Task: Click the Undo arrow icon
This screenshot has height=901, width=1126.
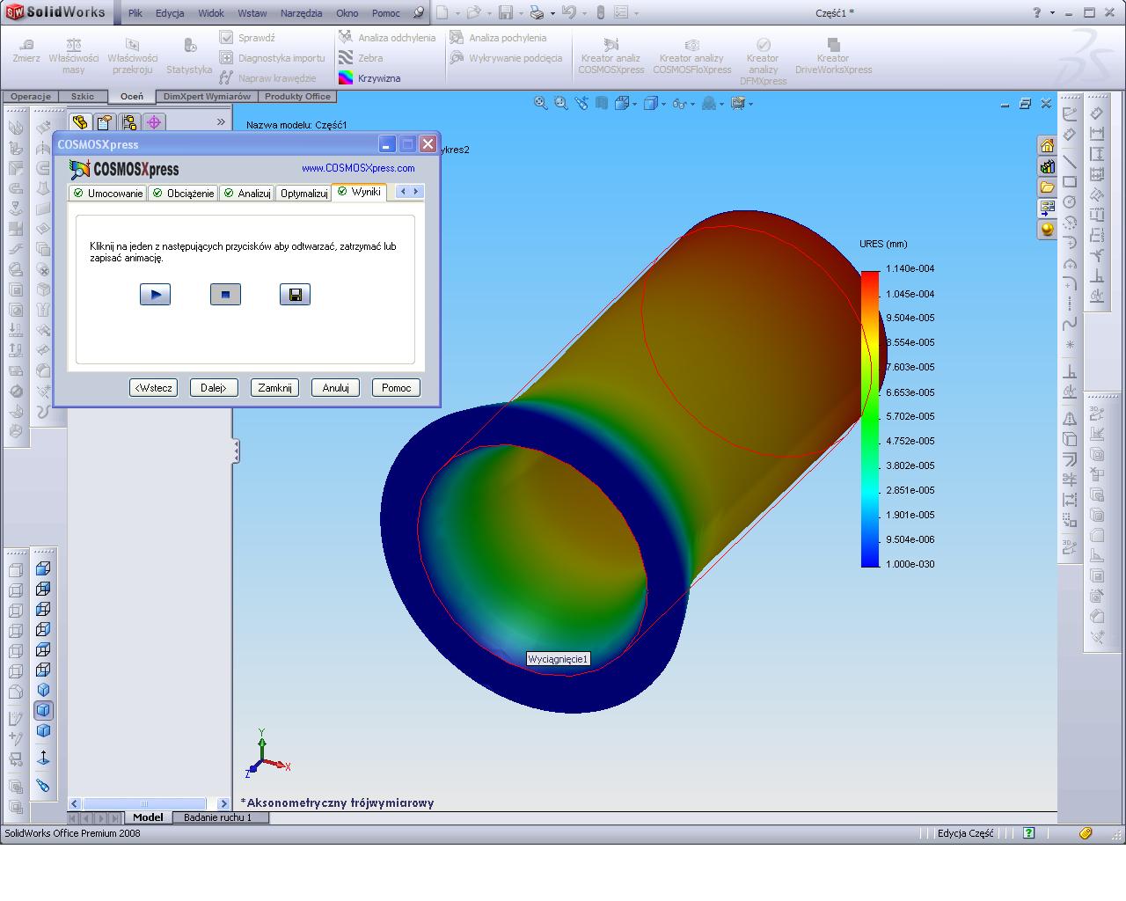Action: (568, 13)
